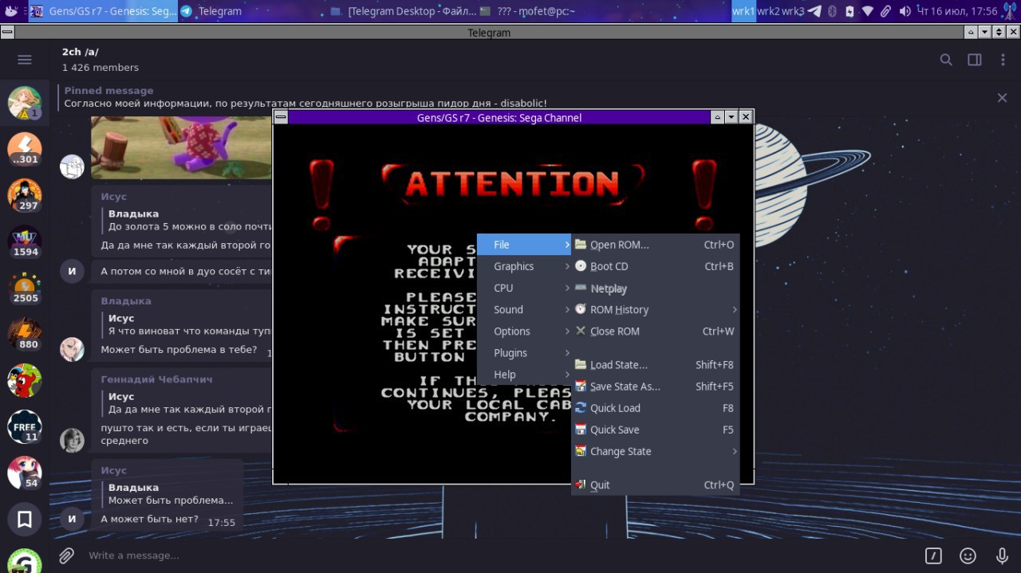This screenshot has width=1021, height=573.
Task: Switch to workspace wrk3
Action: click(793, 11)
